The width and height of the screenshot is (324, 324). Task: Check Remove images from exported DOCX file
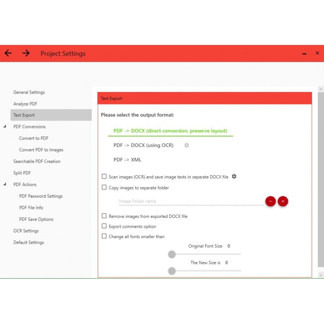click(104, 216)
